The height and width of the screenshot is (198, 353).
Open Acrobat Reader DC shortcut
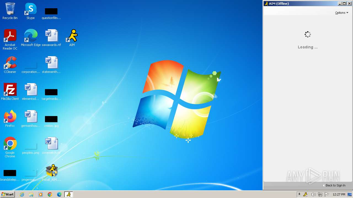click(x=10, y=40)
